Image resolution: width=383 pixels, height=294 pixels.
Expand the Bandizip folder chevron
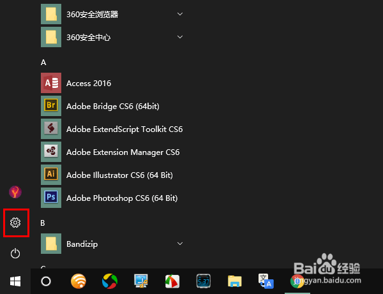pyautogui.click(x=180, y=244)
